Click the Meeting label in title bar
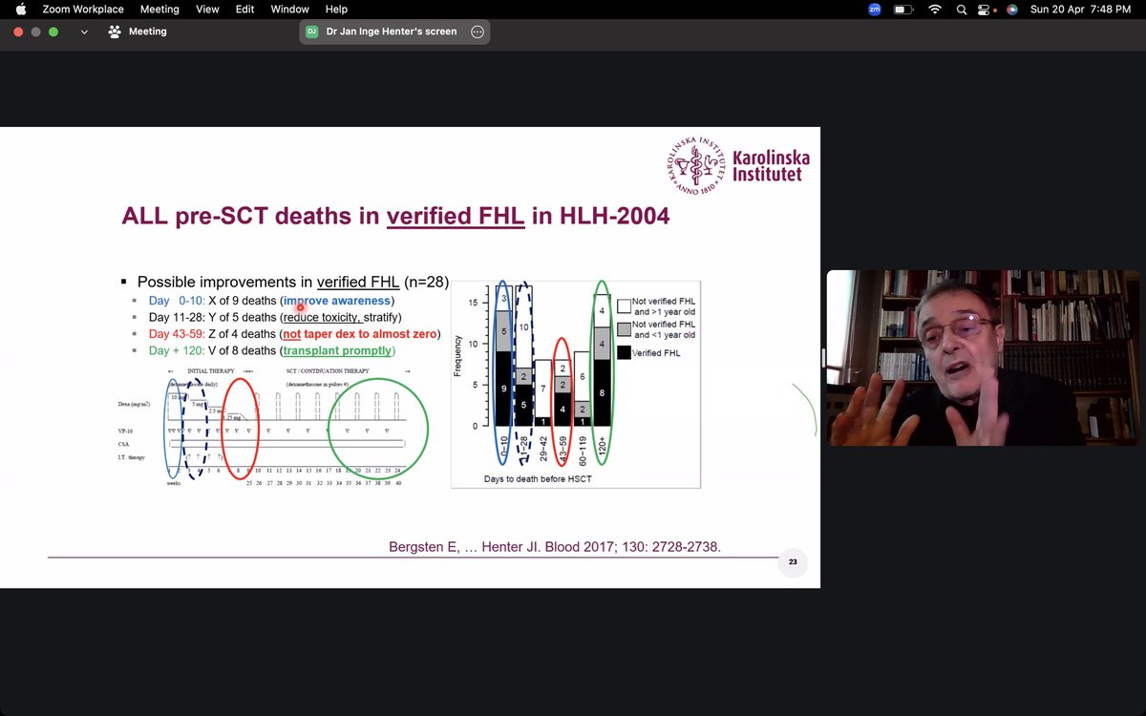Viewport: 1146px width, 716px height. click(x=148, y=32)
